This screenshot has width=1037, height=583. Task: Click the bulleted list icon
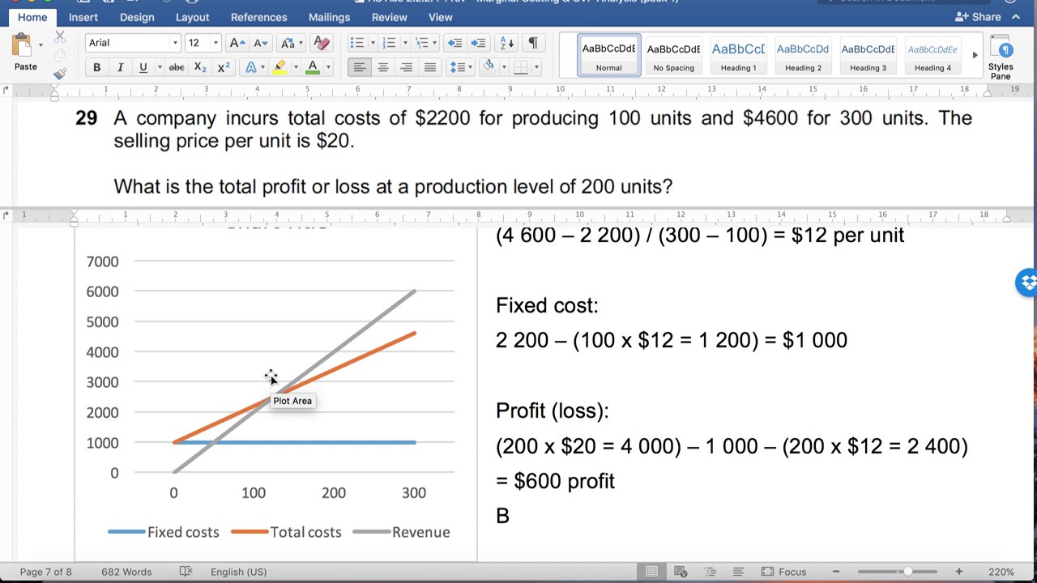[356, 43]
